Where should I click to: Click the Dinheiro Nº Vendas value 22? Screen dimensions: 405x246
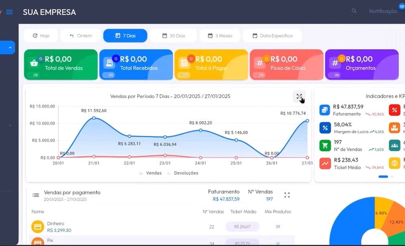[211, 227]
